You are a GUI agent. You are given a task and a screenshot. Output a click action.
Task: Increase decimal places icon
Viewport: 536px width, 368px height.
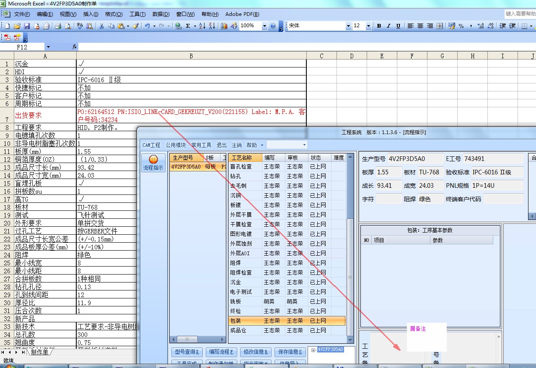pos(481,26)
